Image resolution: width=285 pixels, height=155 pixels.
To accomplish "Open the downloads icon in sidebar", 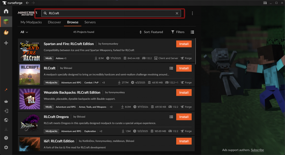I will click(x=6, y=129).
